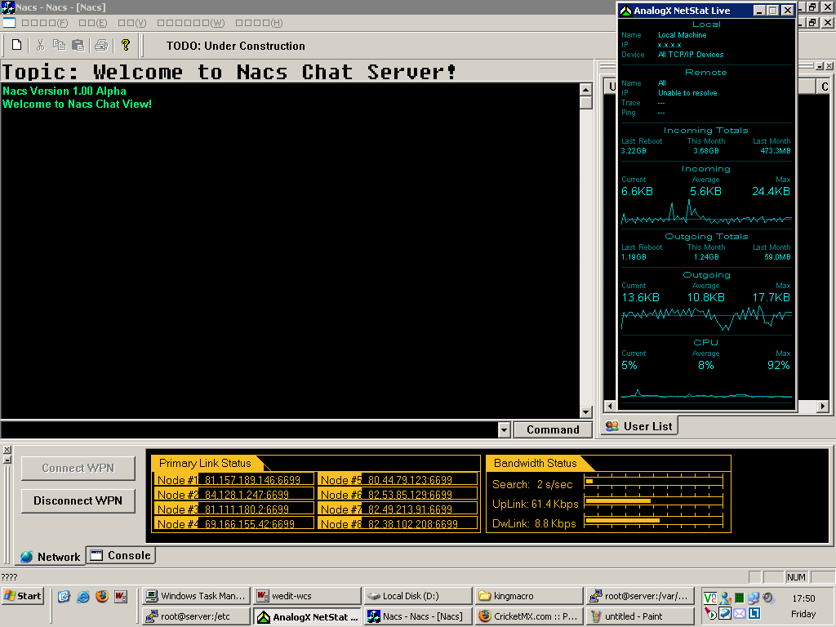
Task: Click into the command input field
Action: click(x=249, y=429)
